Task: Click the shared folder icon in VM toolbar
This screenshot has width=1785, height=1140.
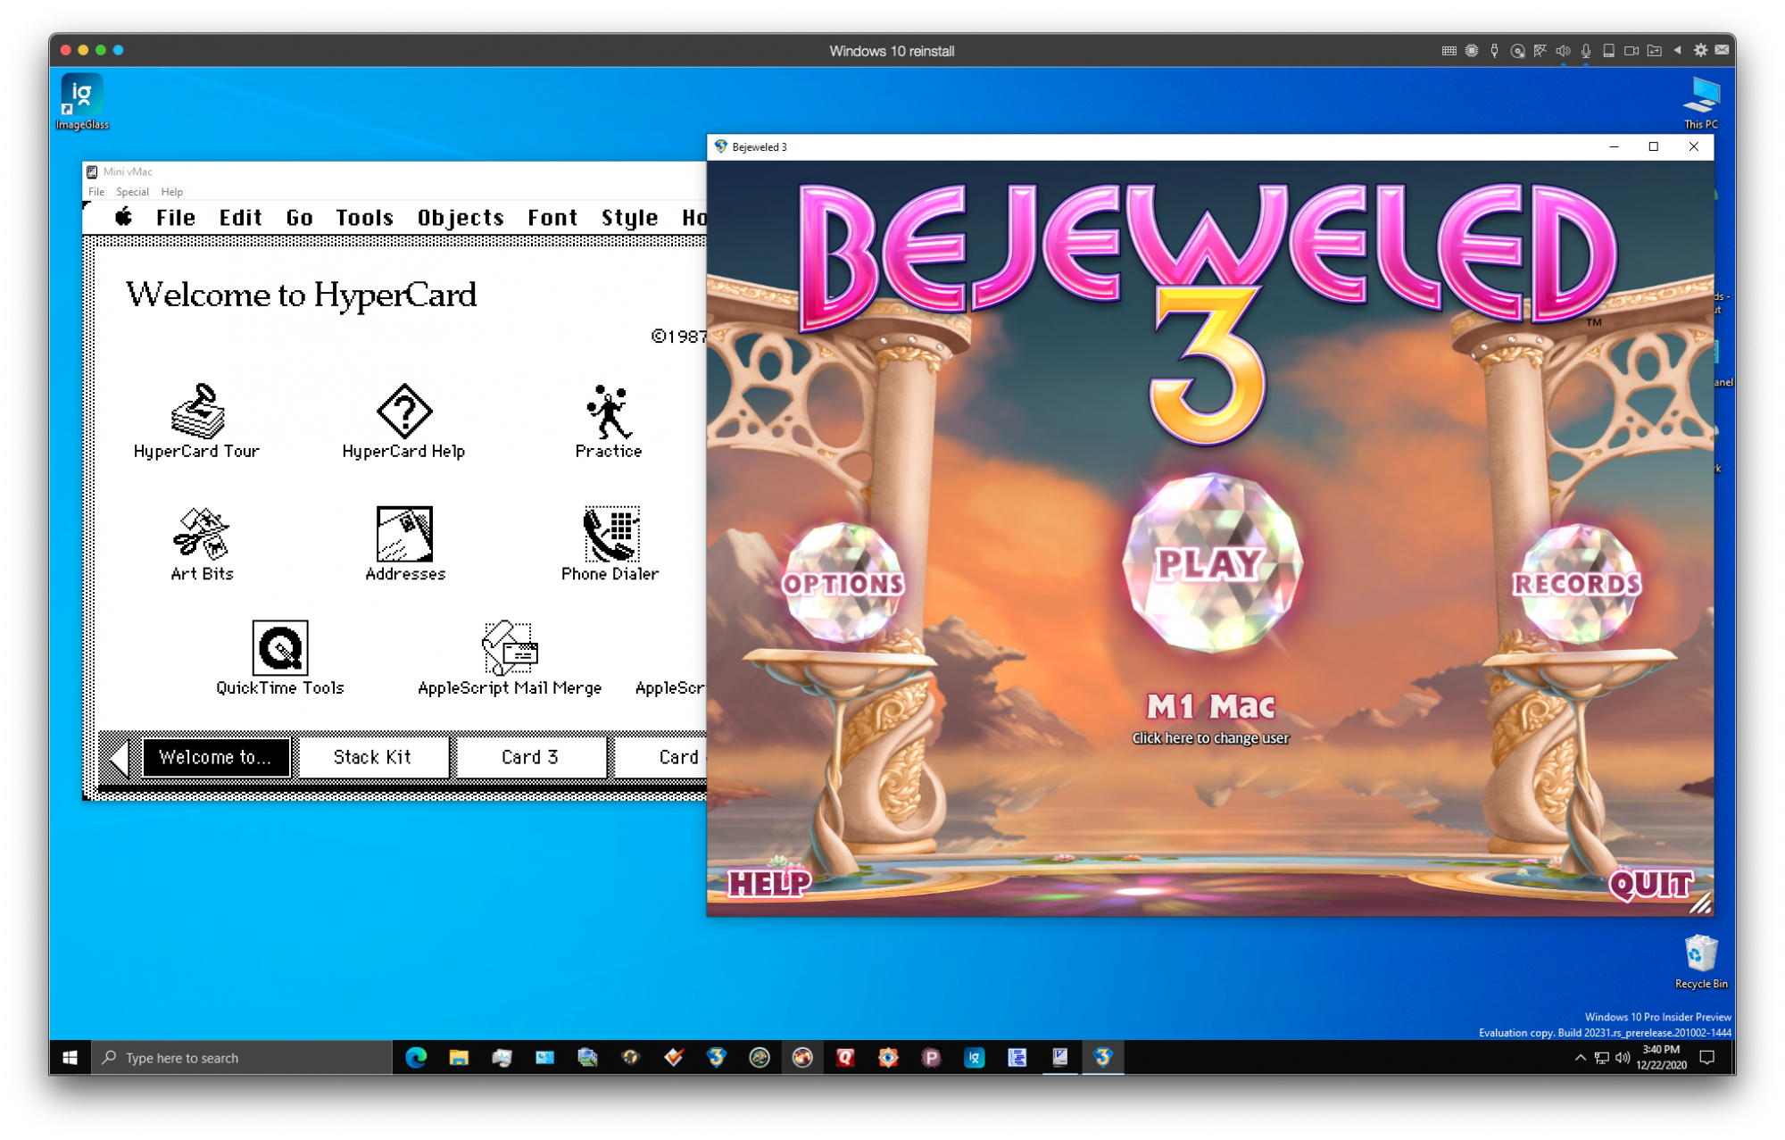Action: pos(1654,51)
